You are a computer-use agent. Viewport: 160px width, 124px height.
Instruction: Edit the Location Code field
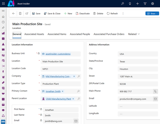click(61, 69)
